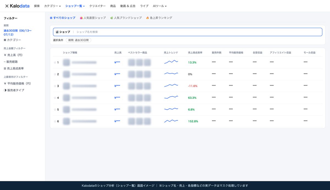330x190 pixels.
Task: Open rank 4 first bestseller product thumbnail
Action: click(131, 98)
